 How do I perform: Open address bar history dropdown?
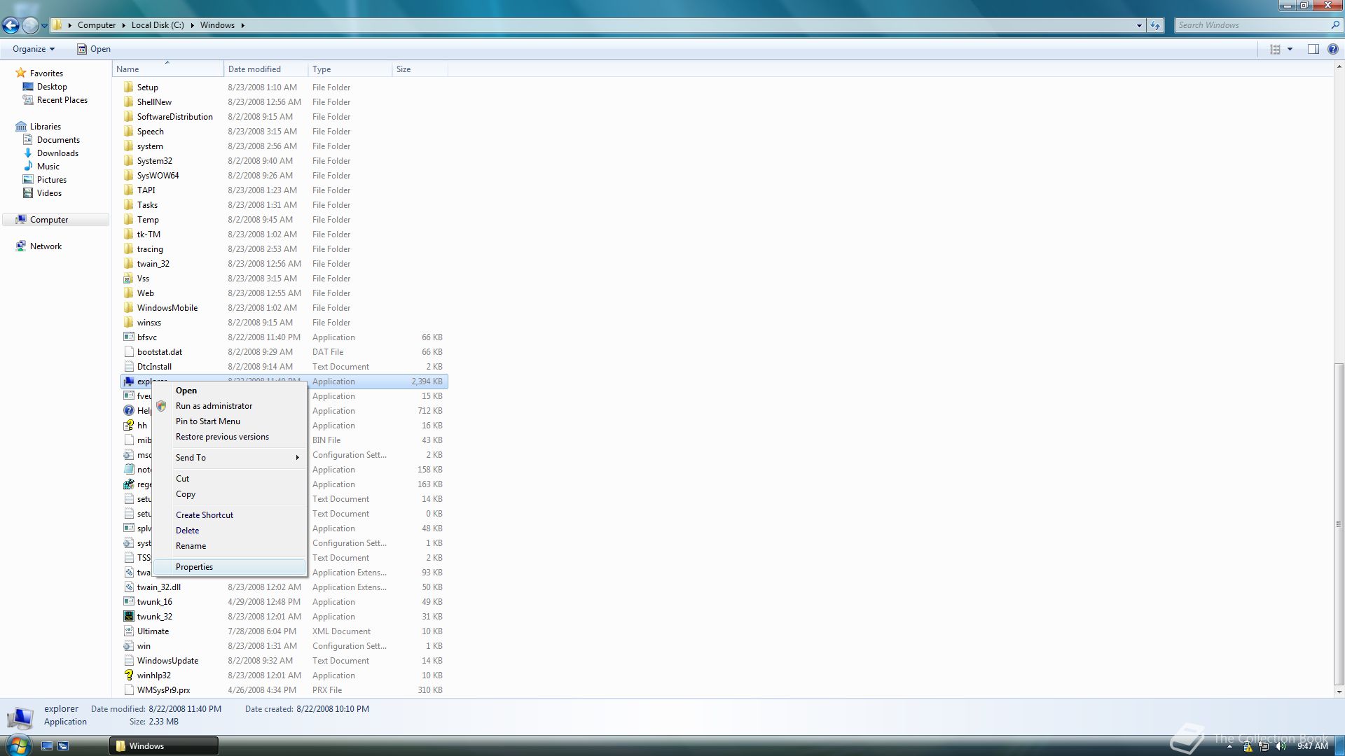[x=1139, y=25]
